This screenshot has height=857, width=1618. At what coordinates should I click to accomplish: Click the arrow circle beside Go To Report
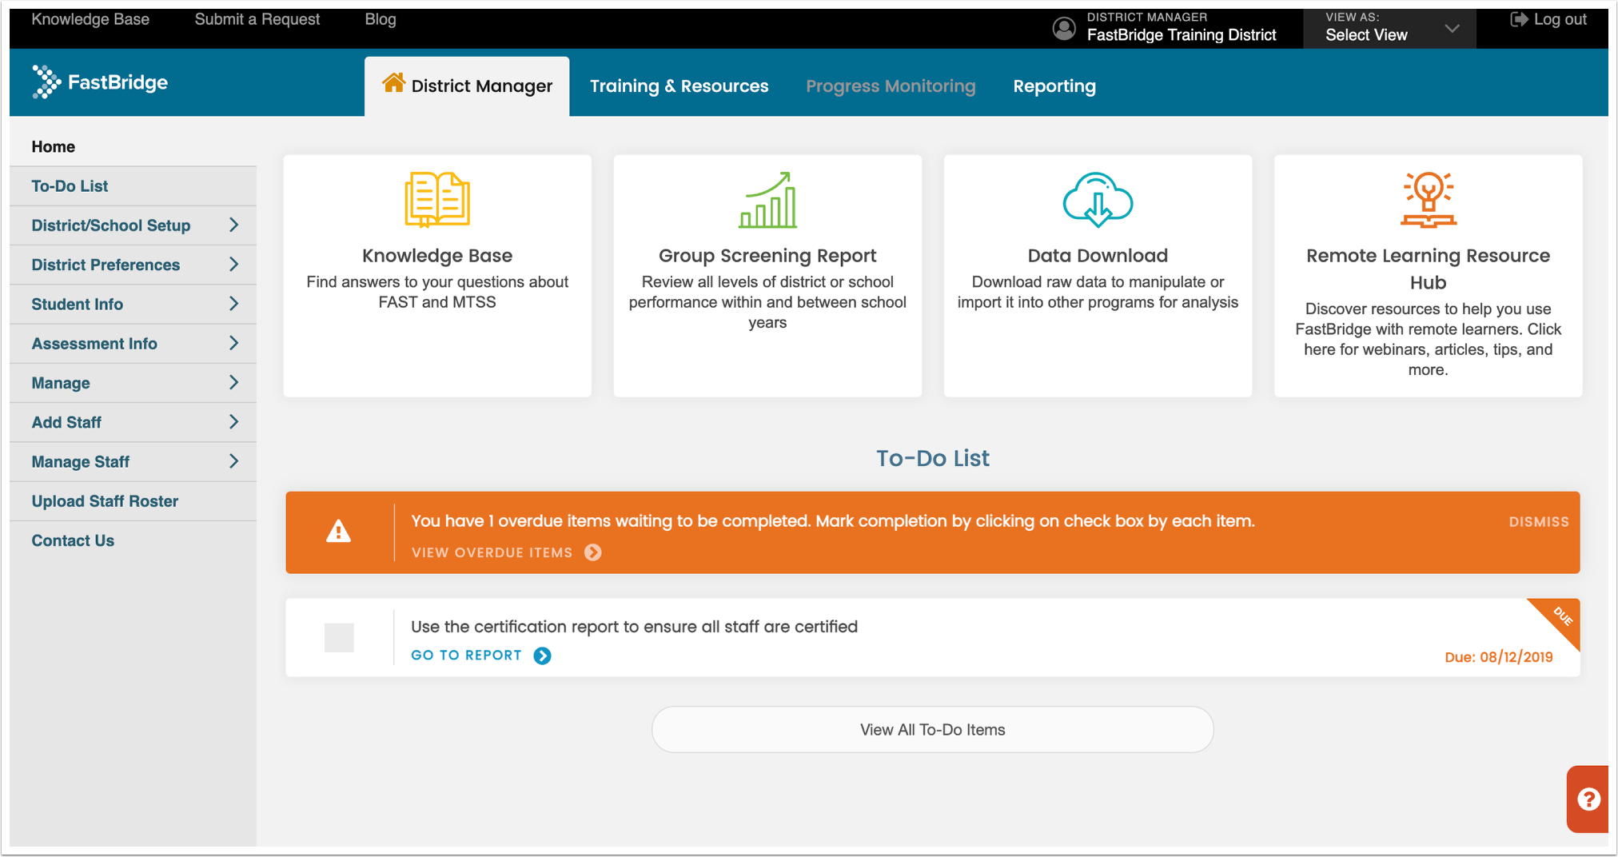[542, 656]
